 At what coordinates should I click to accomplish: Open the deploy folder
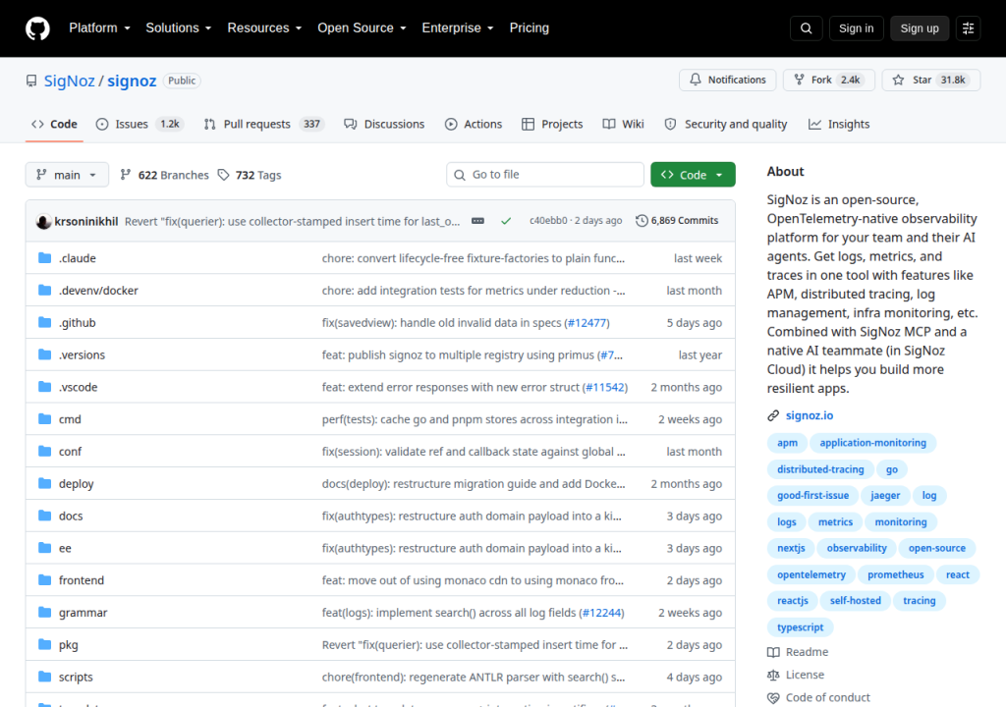(77, 484)
